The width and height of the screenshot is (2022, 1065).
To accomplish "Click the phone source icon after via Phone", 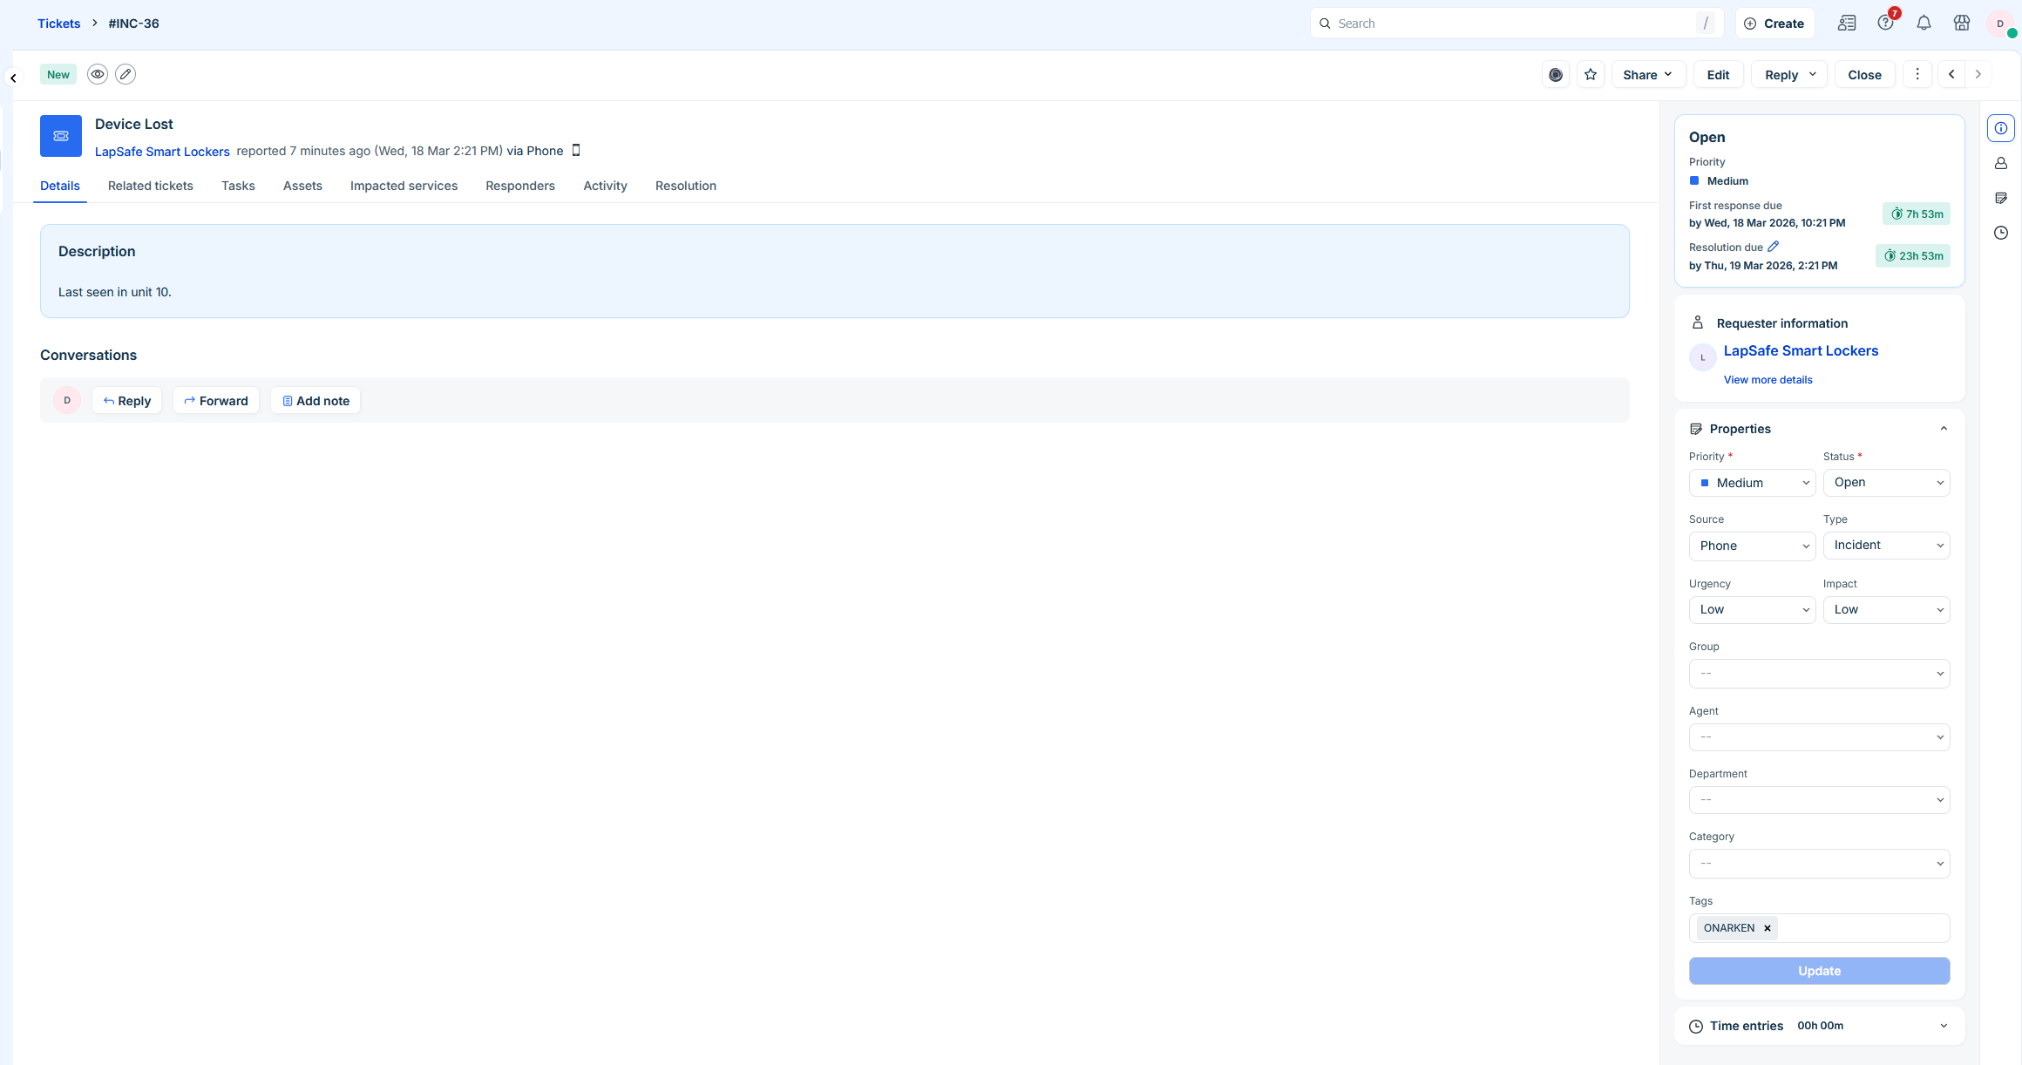I will [576, 151].
